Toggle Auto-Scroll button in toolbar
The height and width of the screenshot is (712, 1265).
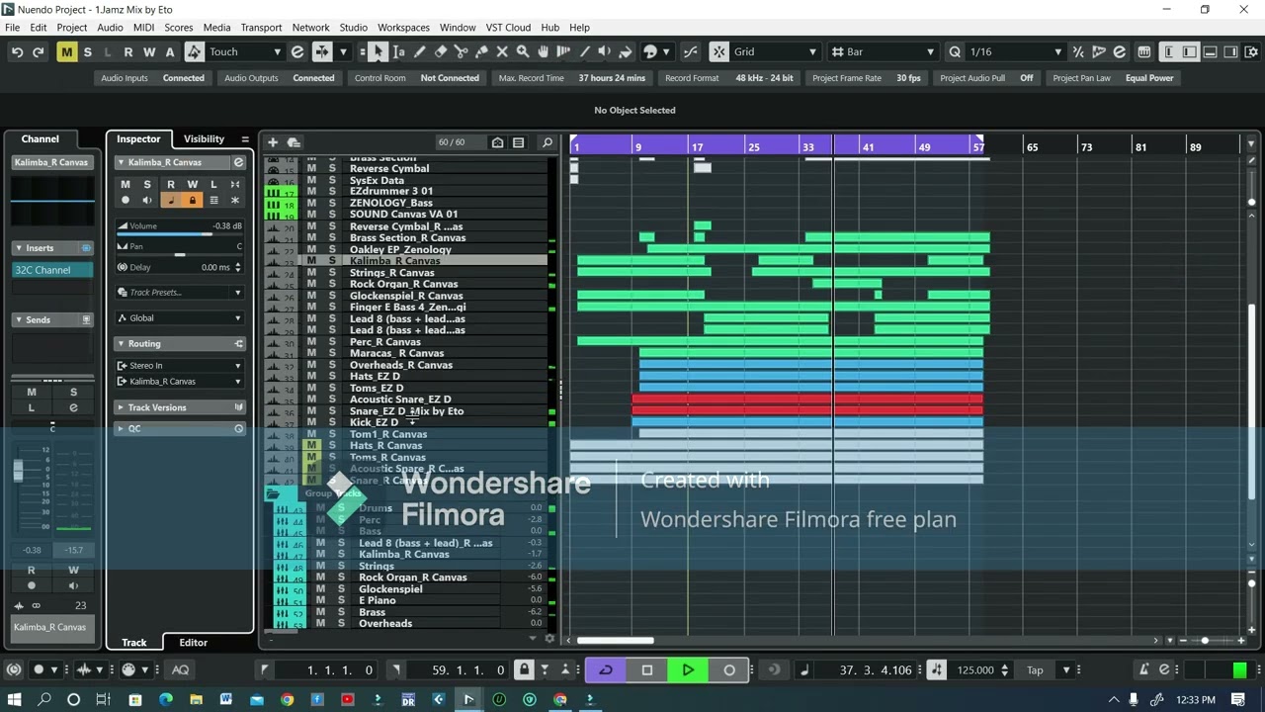[322, 52]
